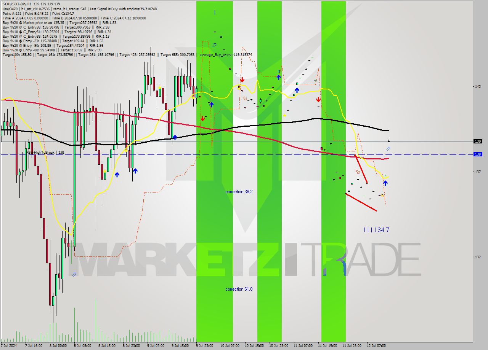
Task: Select the 137 price axis label
Action: (478, 172)
